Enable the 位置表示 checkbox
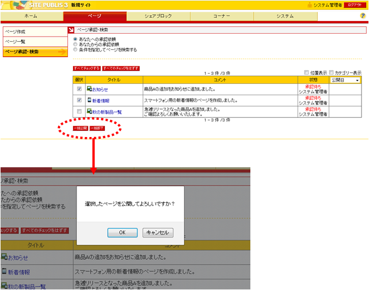 pos(307,73)
